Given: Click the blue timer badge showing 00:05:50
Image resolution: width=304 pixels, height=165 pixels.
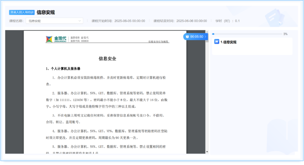Looking at the screenshot, I should click(196, 36).
